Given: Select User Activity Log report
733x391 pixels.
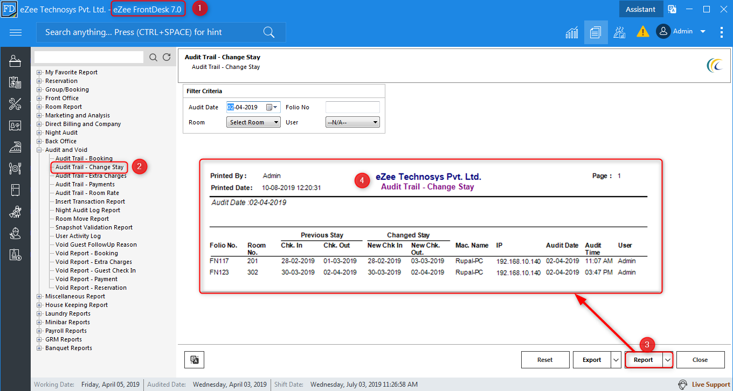Looking at the screenshot, I should pos(78,236).
